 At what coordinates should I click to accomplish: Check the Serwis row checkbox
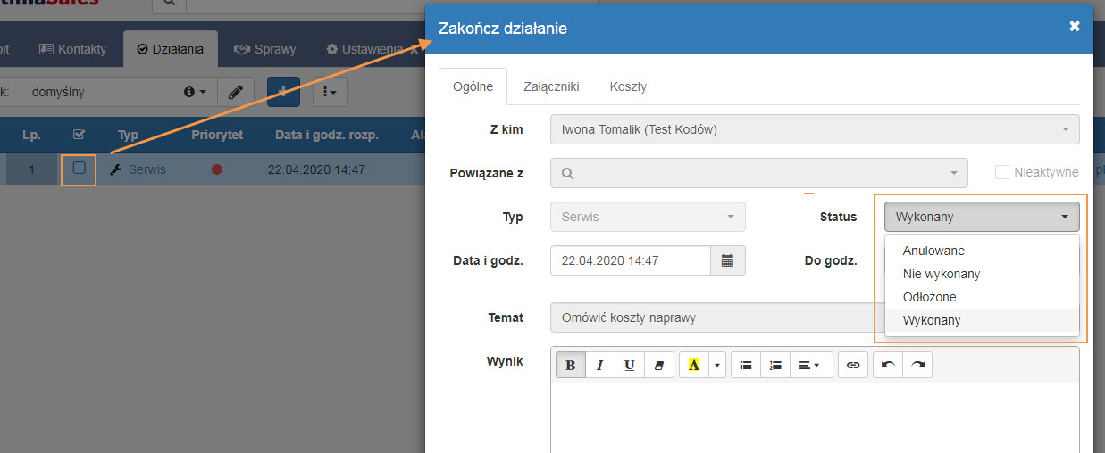79,168
